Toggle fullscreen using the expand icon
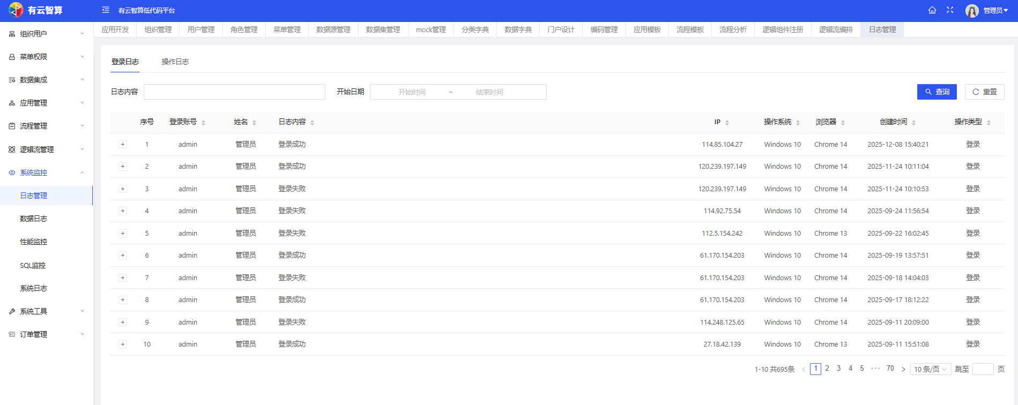The width and height of the screenshot is (1018, 405). click(950, 10)
